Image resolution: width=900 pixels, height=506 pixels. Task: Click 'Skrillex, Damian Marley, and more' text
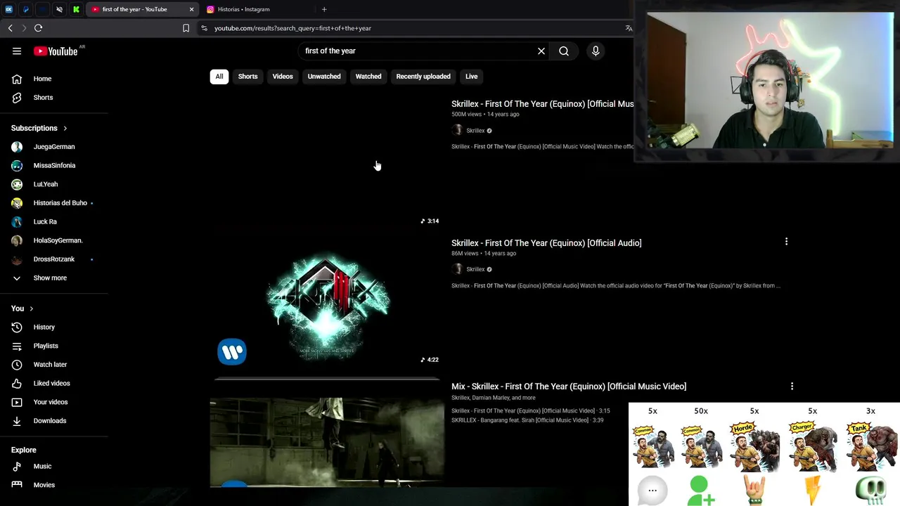tap(494, 398)
